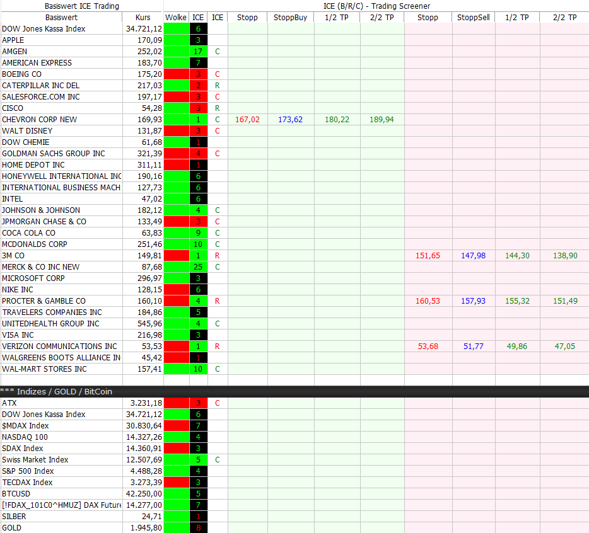The image size is (589, 533).
Task: Select NASDAQ 100 row
Action: 25,437
